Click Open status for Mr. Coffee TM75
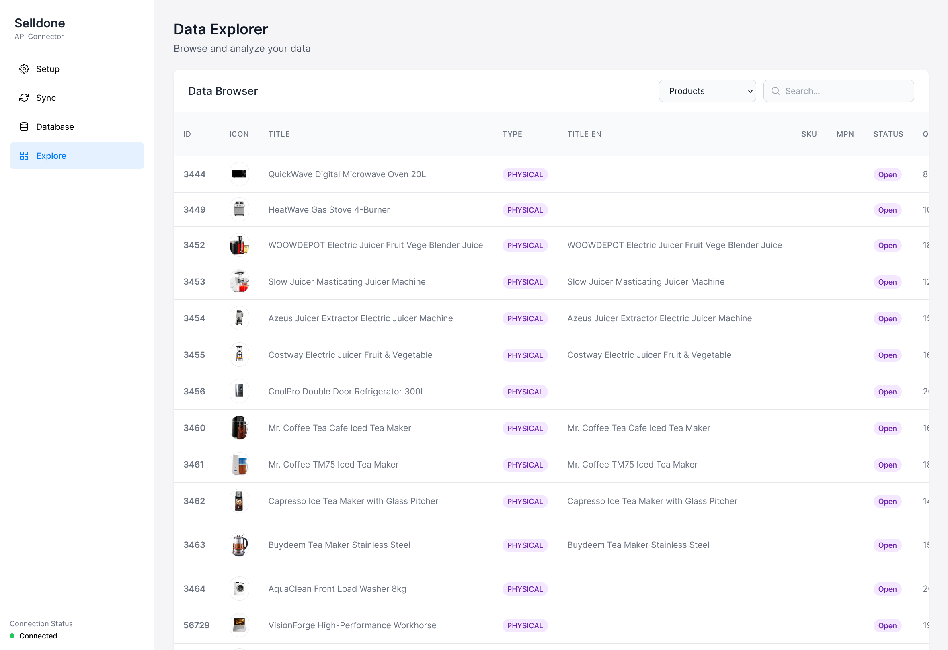The image size is (948, 650). click(x=887, y=465)
